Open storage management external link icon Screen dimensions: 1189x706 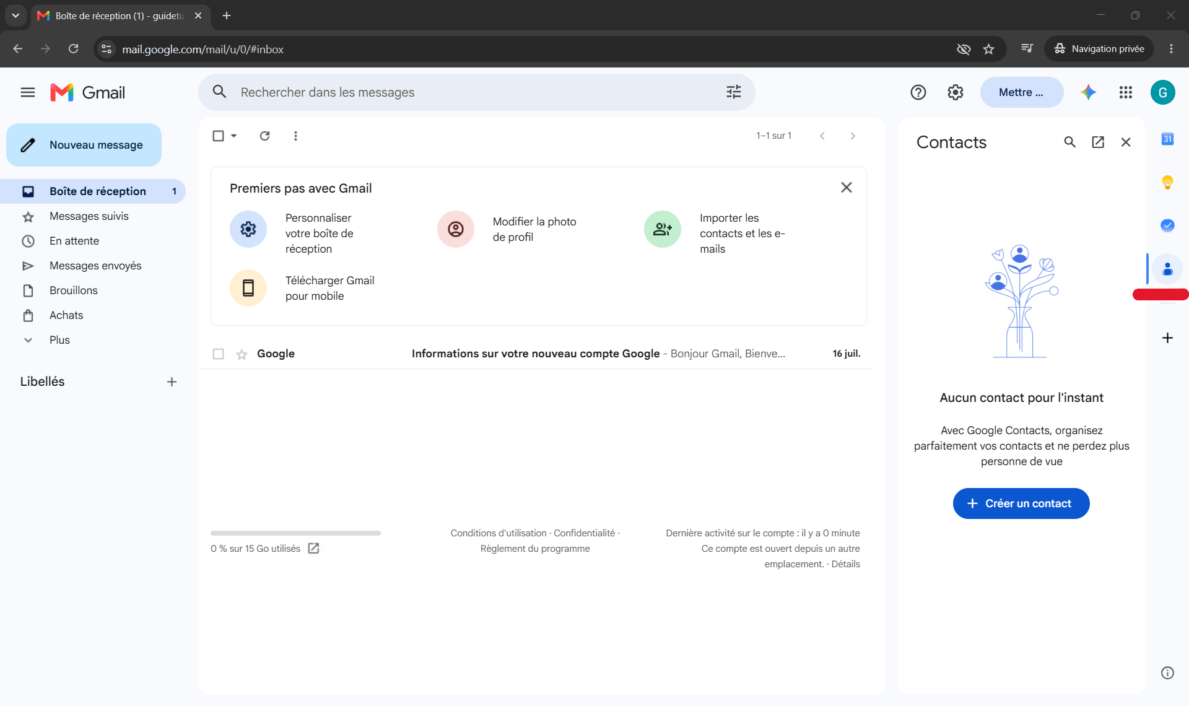tap(314, 549)
